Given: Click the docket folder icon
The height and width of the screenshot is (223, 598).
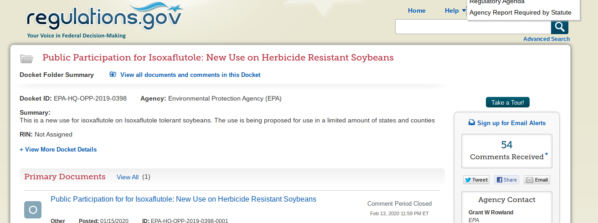Looking at the screenshot, I should pos(27,59).
